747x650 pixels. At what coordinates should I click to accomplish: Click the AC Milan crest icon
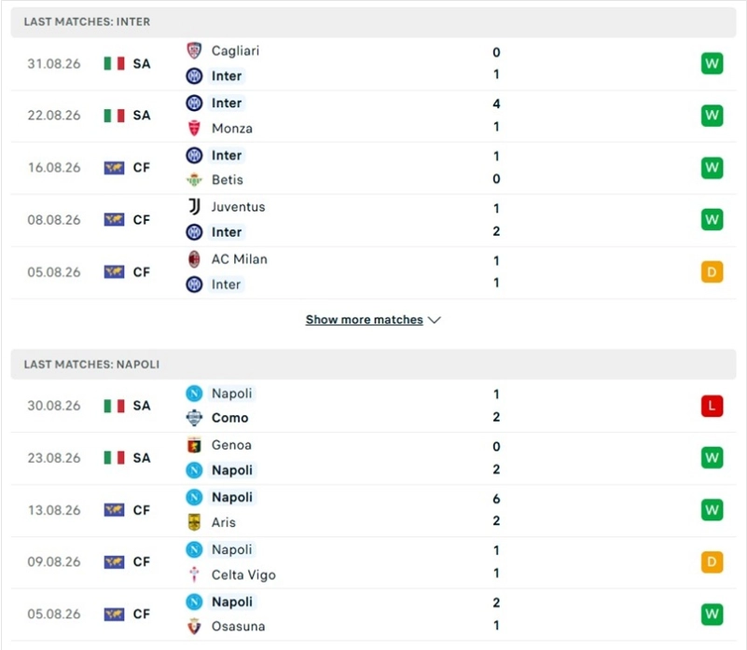[194, 259]
